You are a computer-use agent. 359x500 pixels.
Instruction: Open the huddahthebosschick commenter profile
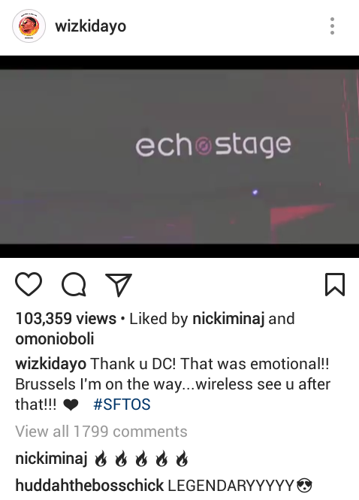pos(89,486)
